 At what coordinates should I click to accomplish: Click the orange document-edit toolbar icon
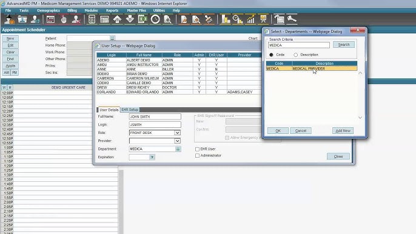[184, 19]
